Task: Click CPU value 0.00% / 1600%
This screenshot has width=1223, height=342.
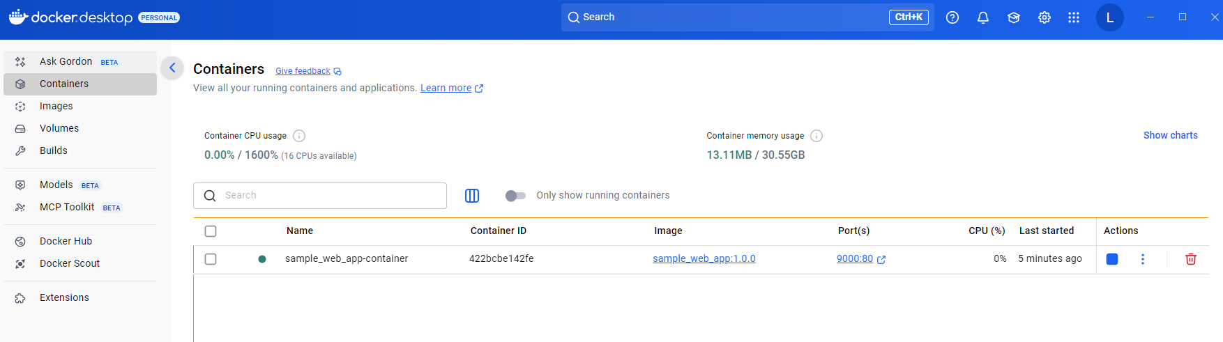Action: [x=241, y=155]
